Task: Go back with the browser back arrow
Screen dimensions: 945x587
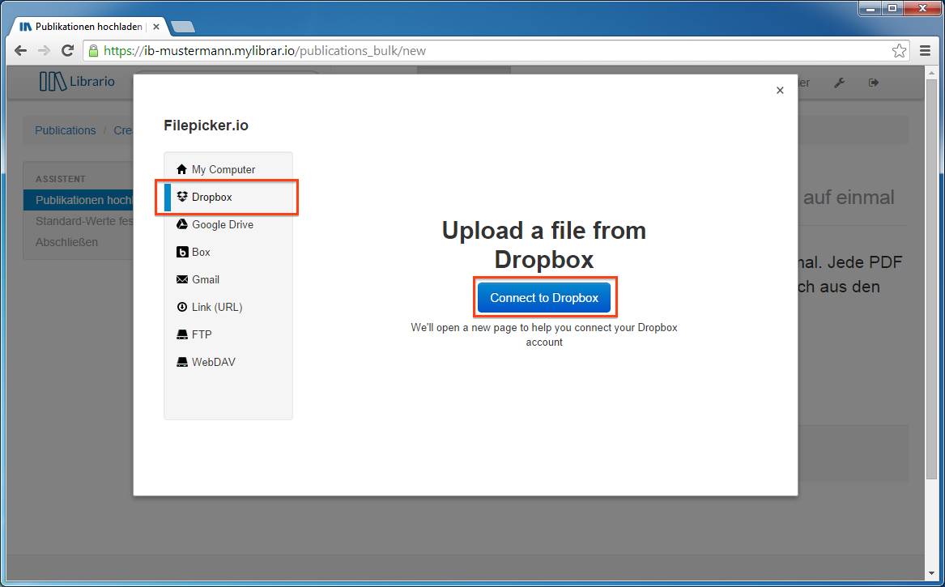Action: click(20, 51)
